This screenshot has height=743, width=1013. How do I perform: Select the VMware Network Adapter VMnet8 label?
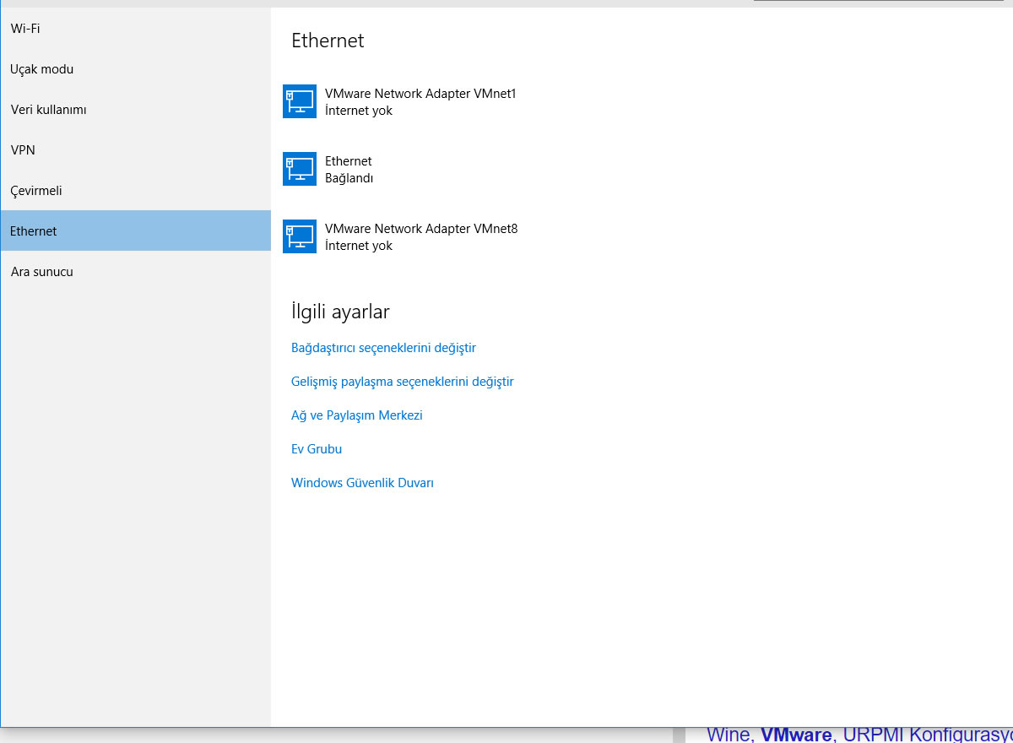tap(421, 229)
